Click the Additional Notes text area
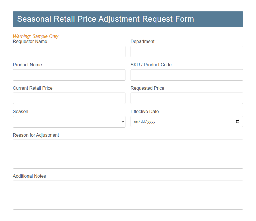The height and width of the screenshot is (221, 256). tap(128, 195)
